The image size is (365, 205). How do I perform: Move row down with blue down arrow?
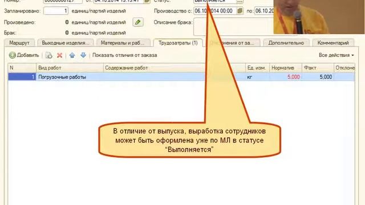tap(83, 55)
